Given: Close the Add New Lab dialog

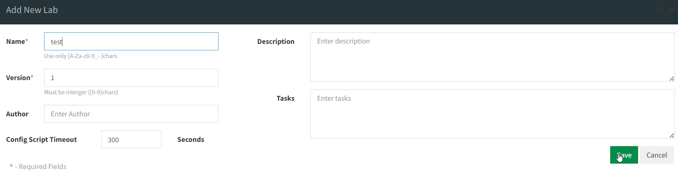Looking at the screenshot, I should [x=672, y=8].
